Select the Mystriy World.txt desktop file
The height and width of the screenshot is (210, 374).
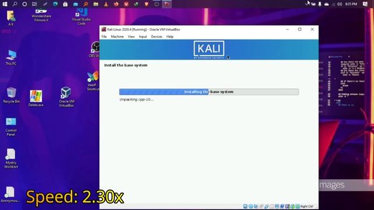click(11, 158)
